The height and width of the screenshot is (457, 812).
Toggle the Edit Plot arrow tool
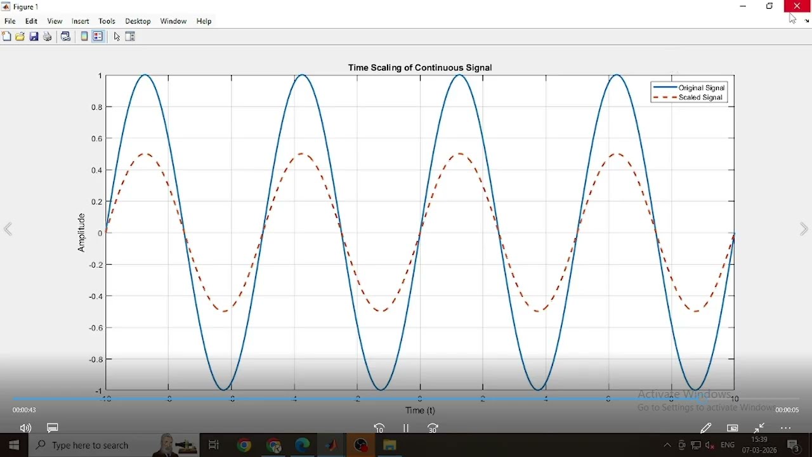point(117,37)
